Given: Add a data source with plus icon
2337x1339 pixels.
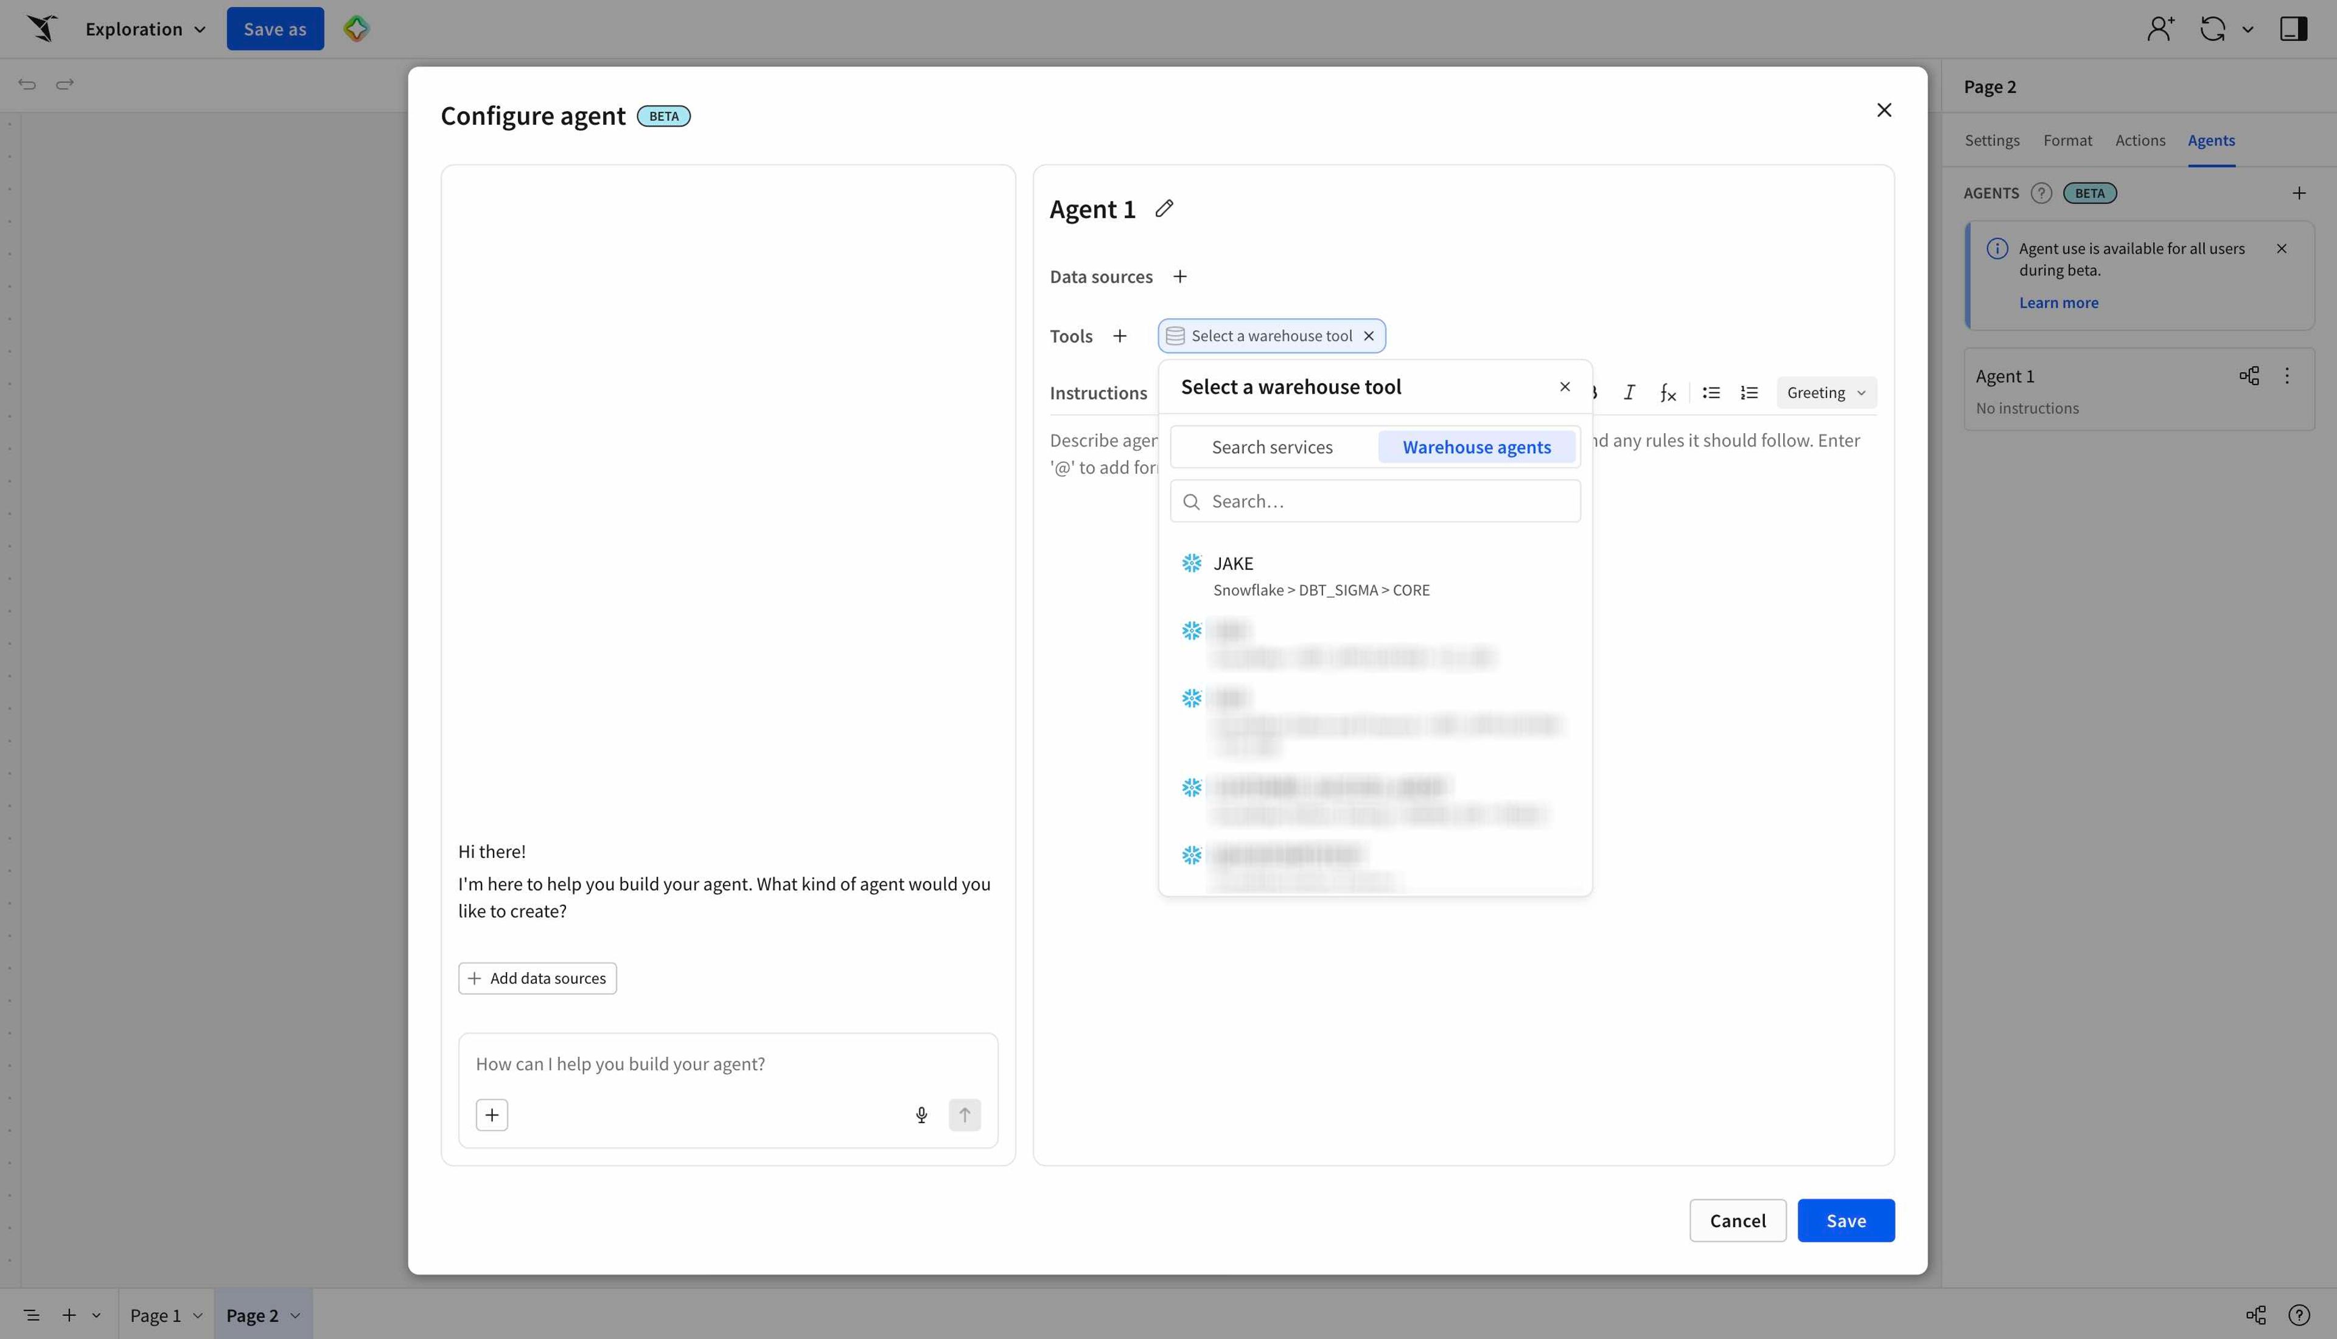Looking at the screenshot, I should (1180, 277).
